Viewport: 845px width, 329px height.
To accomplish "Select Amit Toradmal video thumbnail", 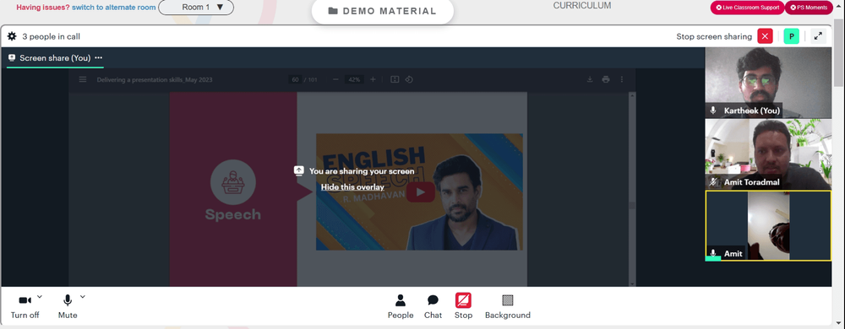I will pos(768,154).
